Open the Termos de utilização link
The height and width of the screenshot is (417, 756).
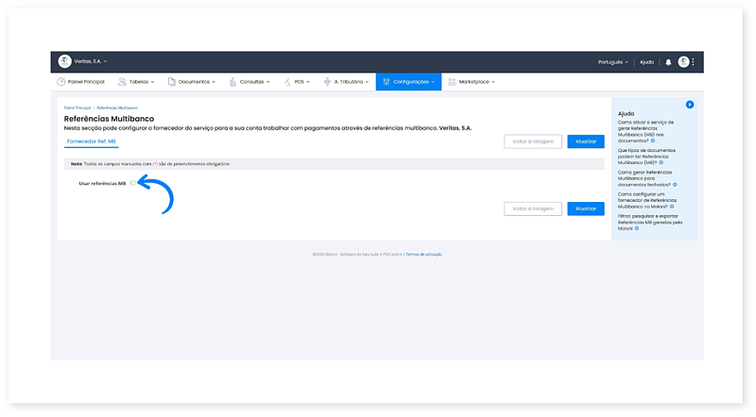[423, 254]
